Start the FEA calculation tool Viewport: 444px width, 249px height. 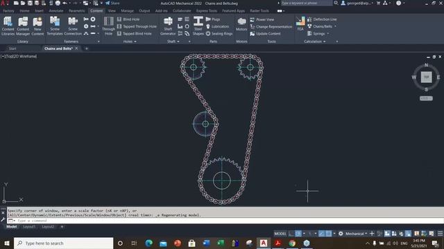(300, 24)
